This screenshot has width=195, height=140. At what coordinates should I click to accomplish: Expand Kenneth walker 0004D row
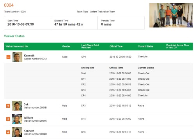(x=8, y=132)
